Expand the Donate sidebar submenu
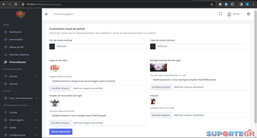 pos(21,76)
